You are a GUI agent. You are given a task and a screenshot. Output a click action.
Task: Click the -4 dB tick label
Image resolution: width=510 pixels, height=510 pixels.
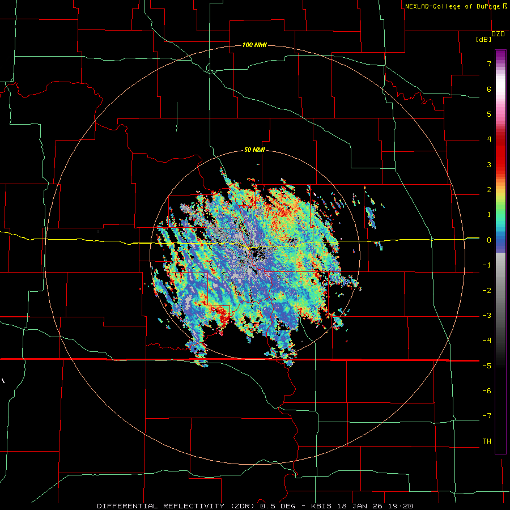[487, 341]
